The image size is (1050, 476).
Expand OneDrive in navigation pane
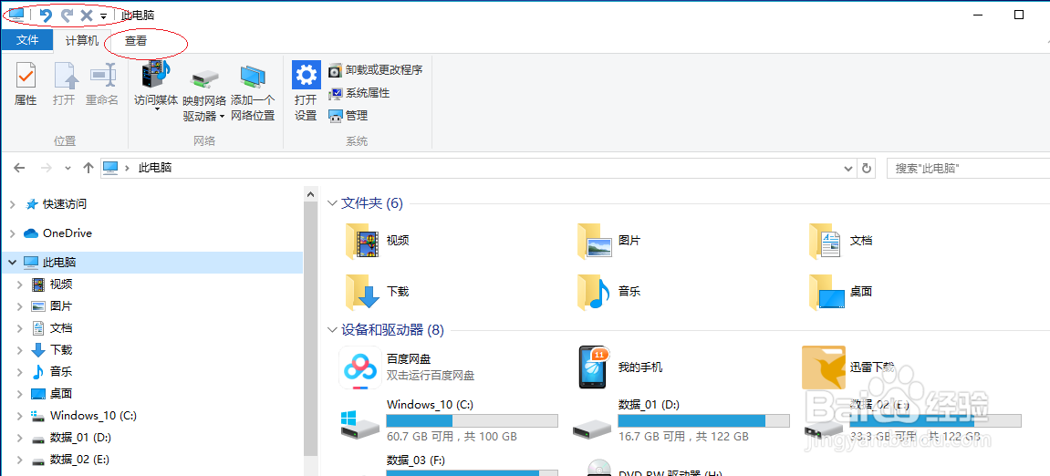pyautogui.click(x=13, y=233)
